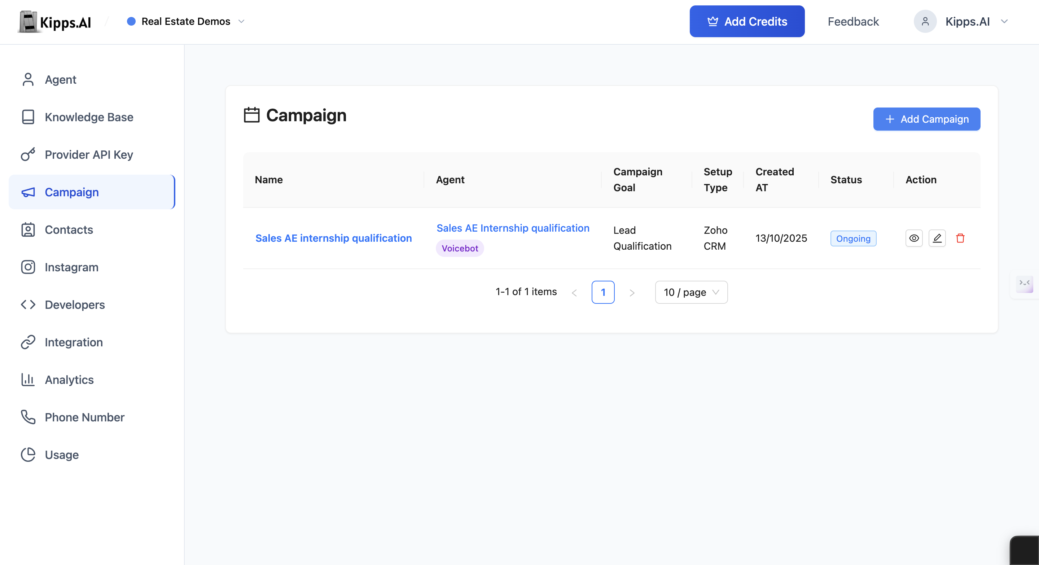Select Contacts in the sidebar
This screenshot has width=1039, height=565.
point(69,229)
